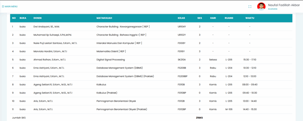Screen dimensions: 303x121
Task: Click time slot 10:30 - 12:10
Action: pos(250,68)
